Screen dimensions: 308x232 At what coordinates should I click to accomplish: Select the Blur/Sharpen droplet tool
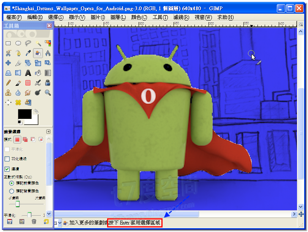point(18,93)
